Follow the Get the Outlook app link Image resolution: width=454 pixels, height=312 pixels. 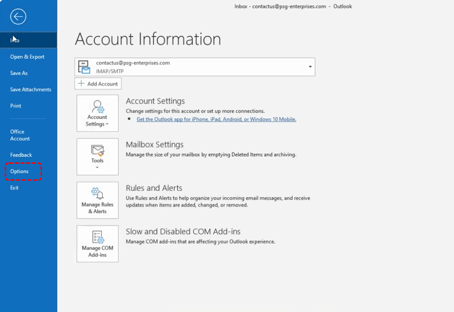216,120
